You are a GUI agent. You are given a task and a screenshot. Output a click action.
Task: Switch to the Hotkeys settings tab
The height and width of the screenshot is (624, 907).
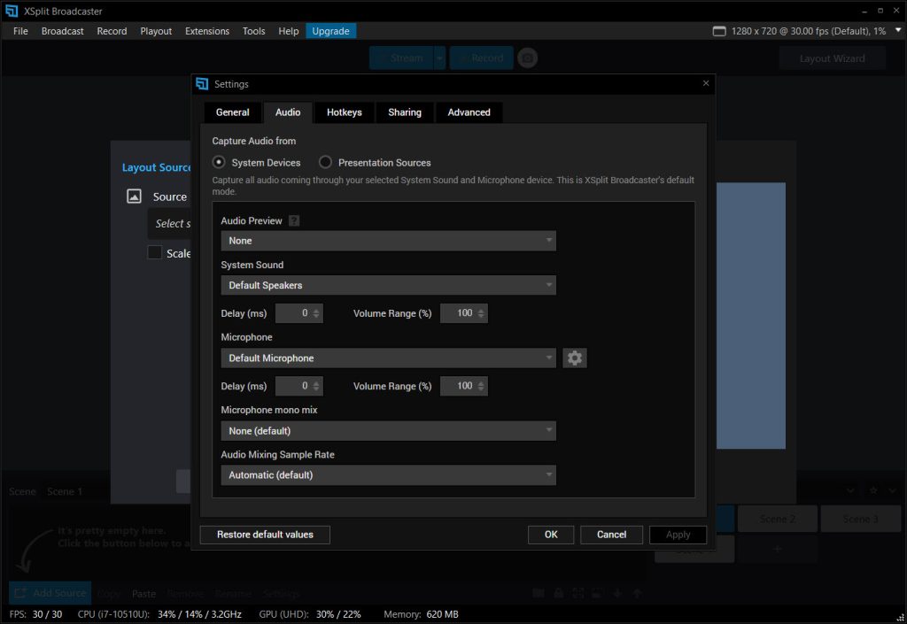(345, 112)
